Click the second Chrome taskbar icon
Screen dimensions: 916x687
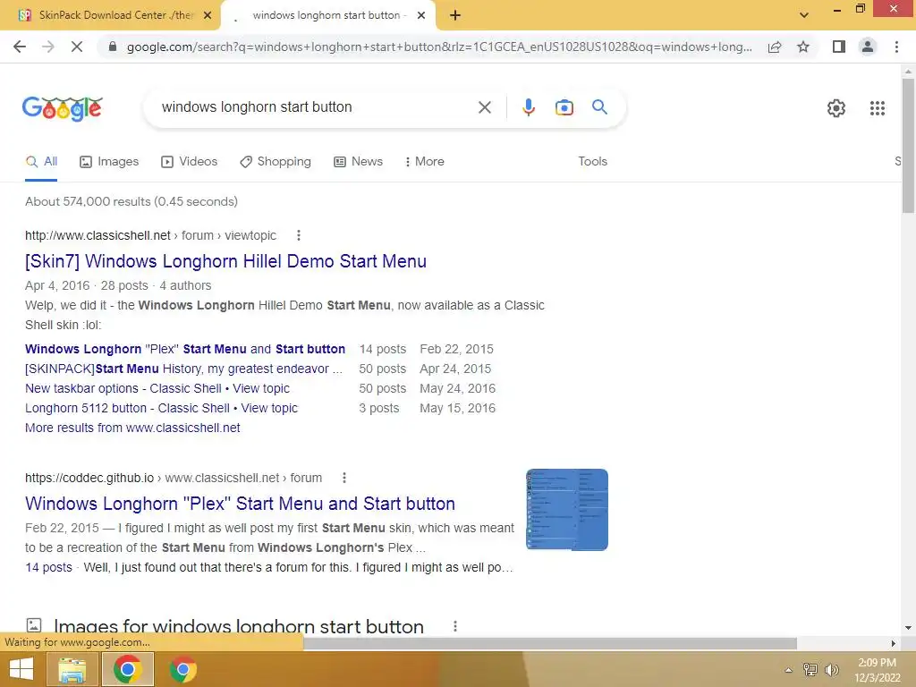click(x=182, y=669)
